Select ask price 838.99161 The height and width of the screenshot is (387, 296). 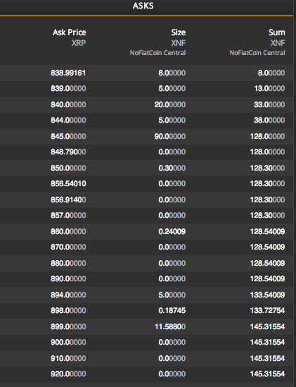click(68, 73)
